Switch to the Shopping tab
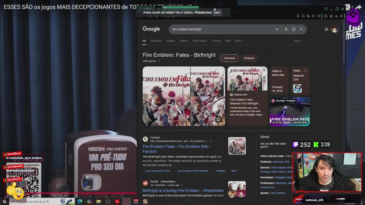This screenshot has width=365, height=205. click(x=156, y=41)
